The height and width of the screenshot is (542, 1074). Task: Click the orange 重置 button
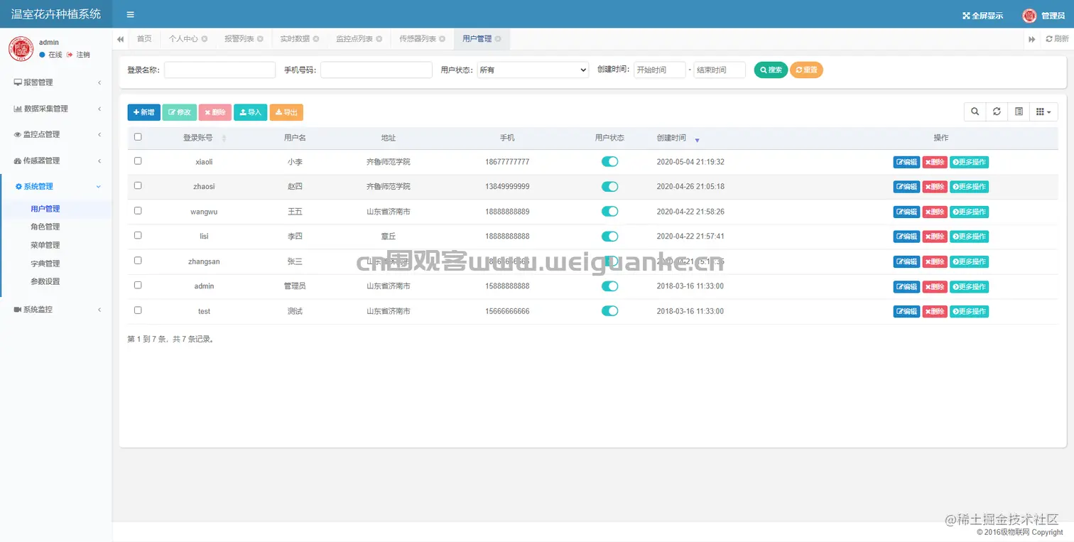click(x=806, y=70)
